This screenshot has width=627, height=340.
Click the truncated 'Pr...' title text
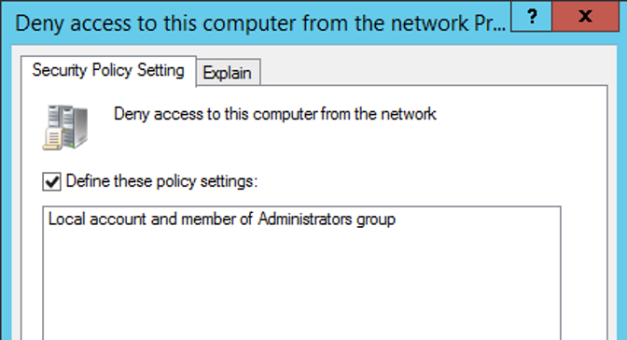coord(490,23)
